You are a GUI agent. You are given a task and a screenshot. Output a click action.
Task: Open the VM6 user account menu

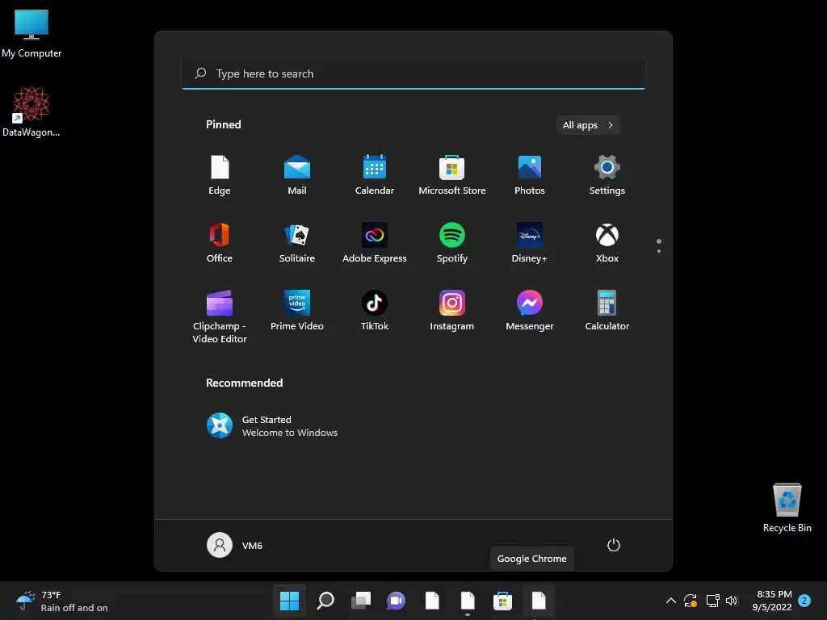pyautogui.click(x=235, y=545)
